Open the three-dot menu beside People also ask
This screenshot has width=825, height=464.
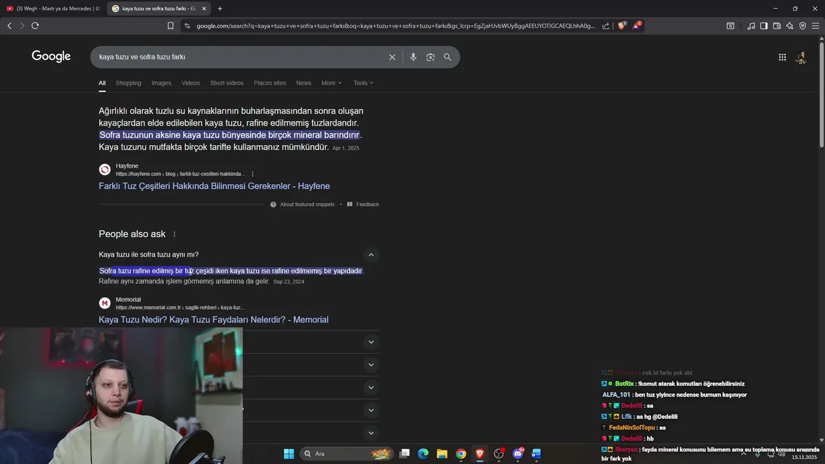pyautogui.click(x=174, y=234)
